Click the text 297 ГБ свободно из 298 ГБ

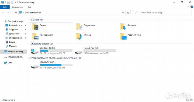click(x=96, y=53)
